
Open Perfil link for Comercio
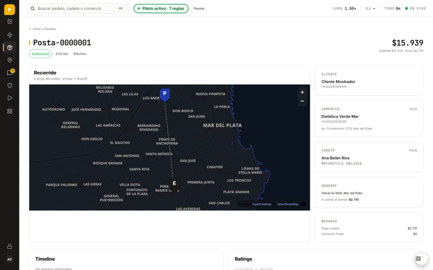coord(413,109)
